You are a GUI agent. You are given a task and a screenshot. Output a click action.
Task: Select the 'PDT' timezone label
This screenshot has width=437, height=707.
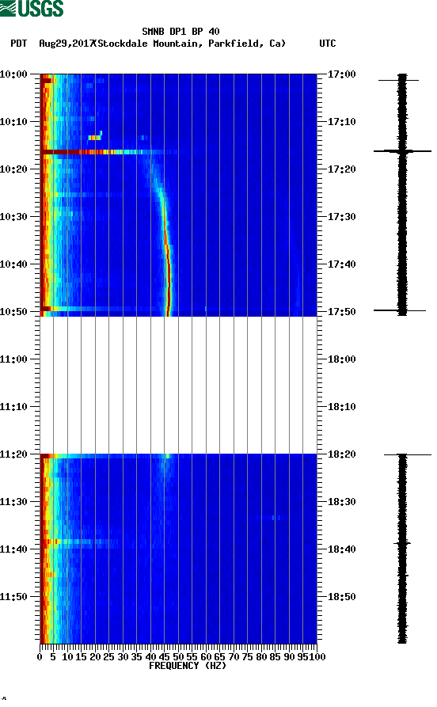(19, 44)
